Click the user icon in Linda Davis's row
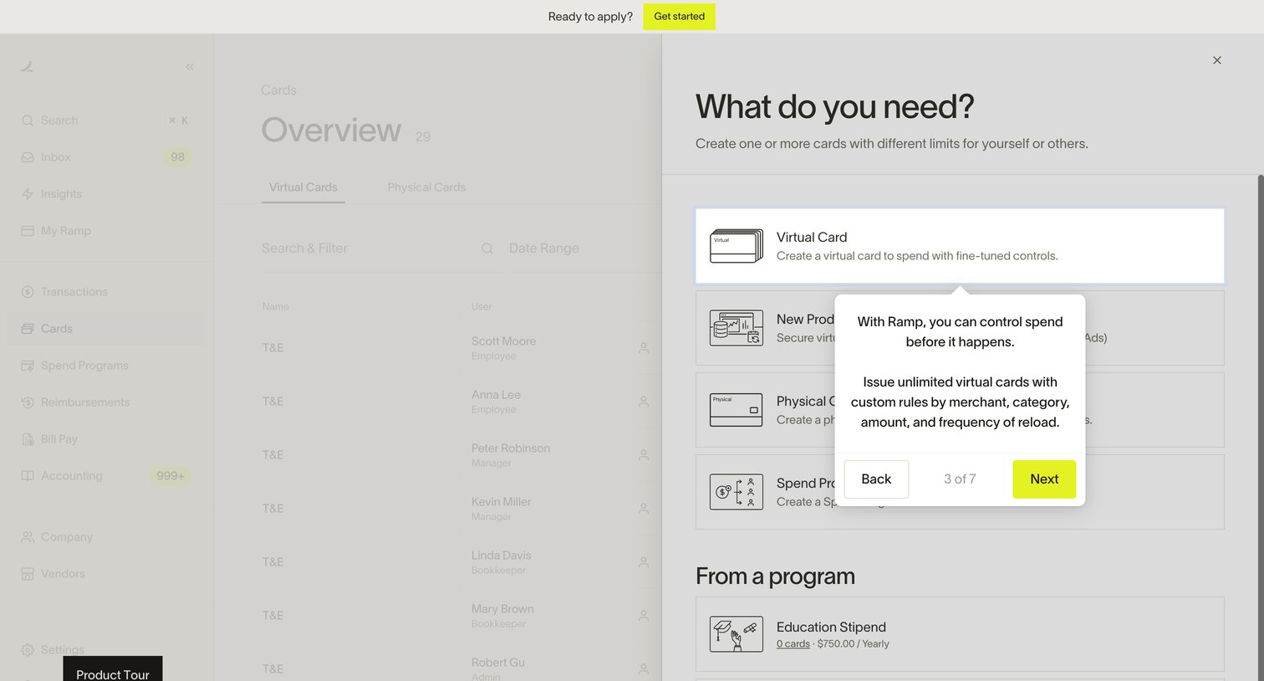This screenshot has width=1264, height=681. [644, 561]
